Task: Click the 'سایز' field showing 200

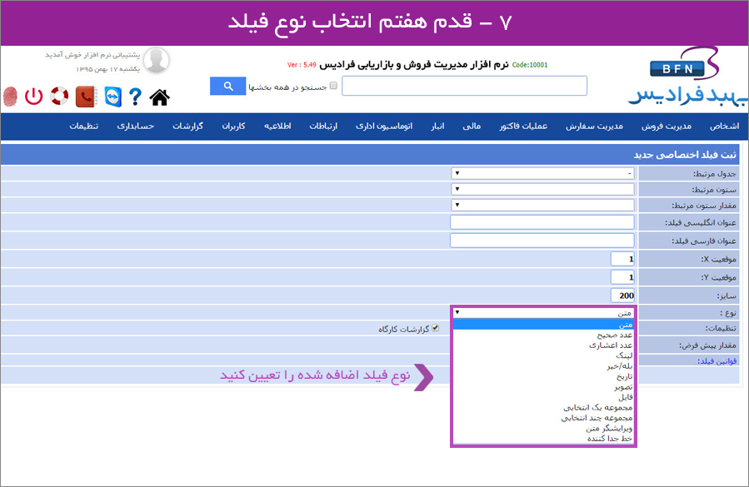Action: click(x=622, y=295)
